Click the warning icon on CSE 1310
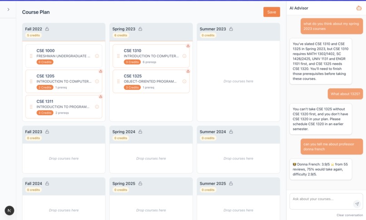366x220 pixels. [188, 46]
